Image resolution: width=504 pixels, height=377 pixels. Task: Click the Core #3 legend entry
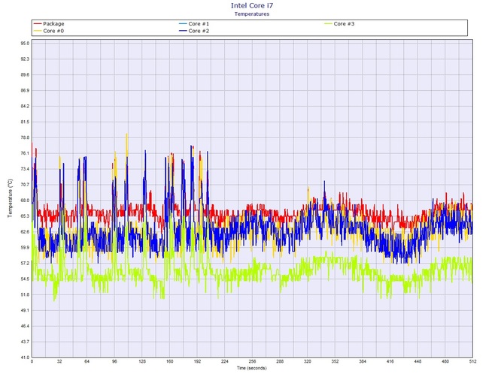pos(339,24)
